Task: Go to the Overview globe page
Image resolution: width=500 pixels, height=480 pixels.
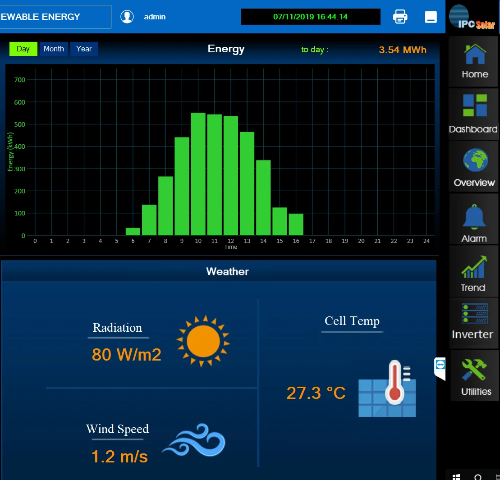Action: (473, 167)
